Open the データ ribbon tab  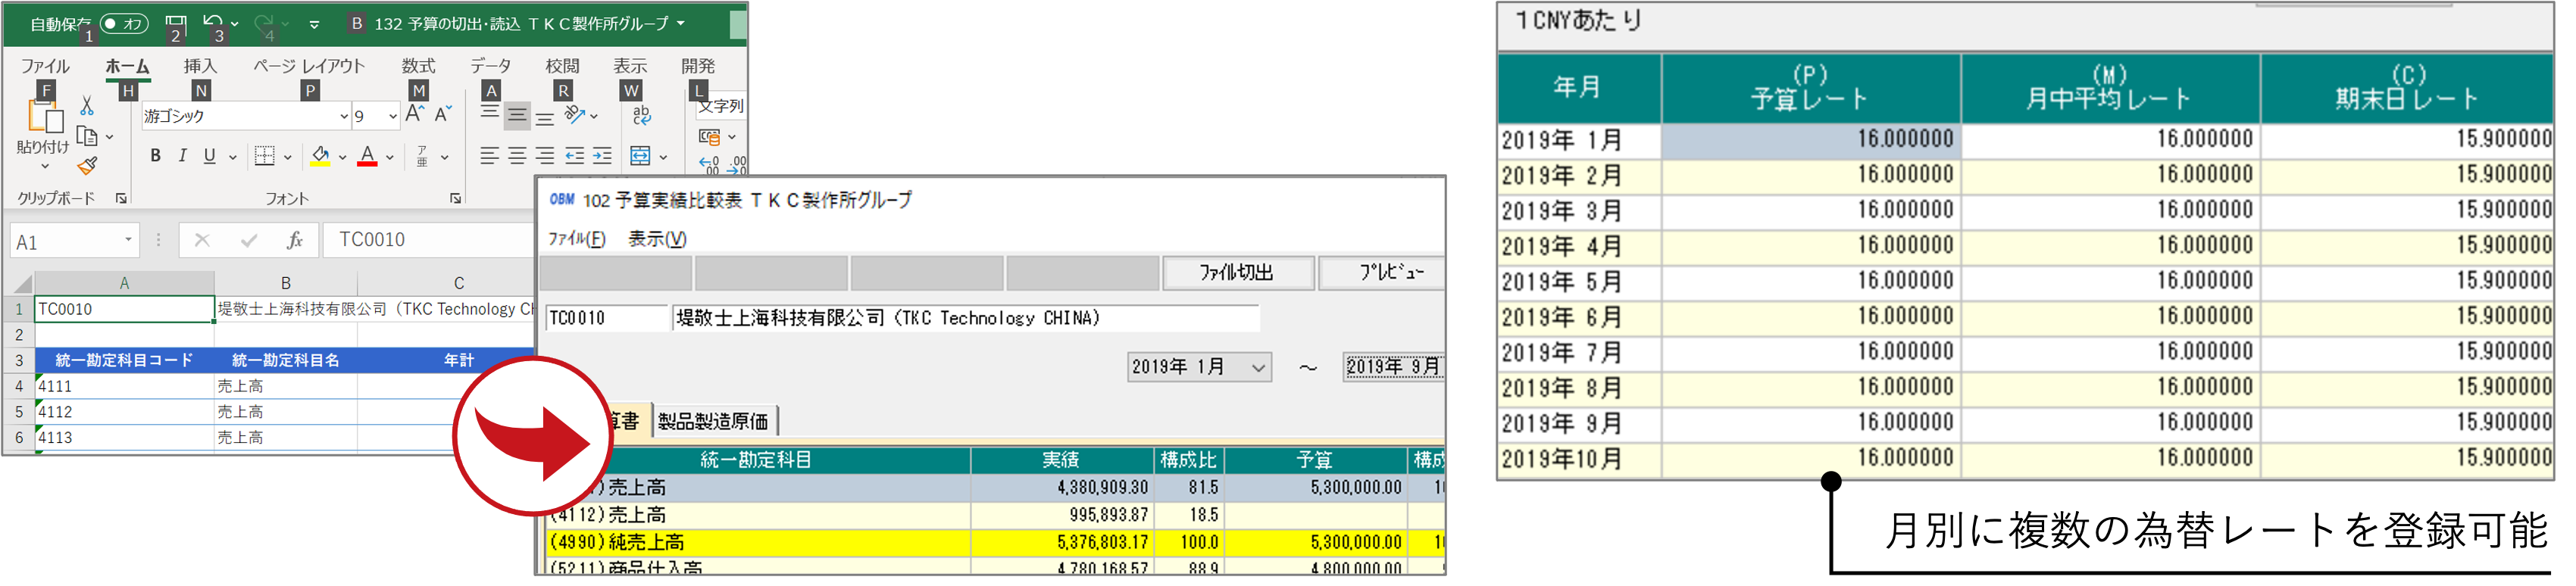490,66
